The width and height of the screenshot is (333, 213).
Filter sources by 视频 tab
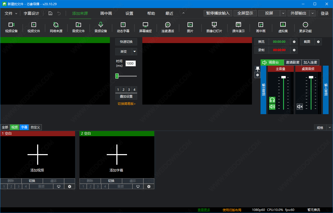14,127
